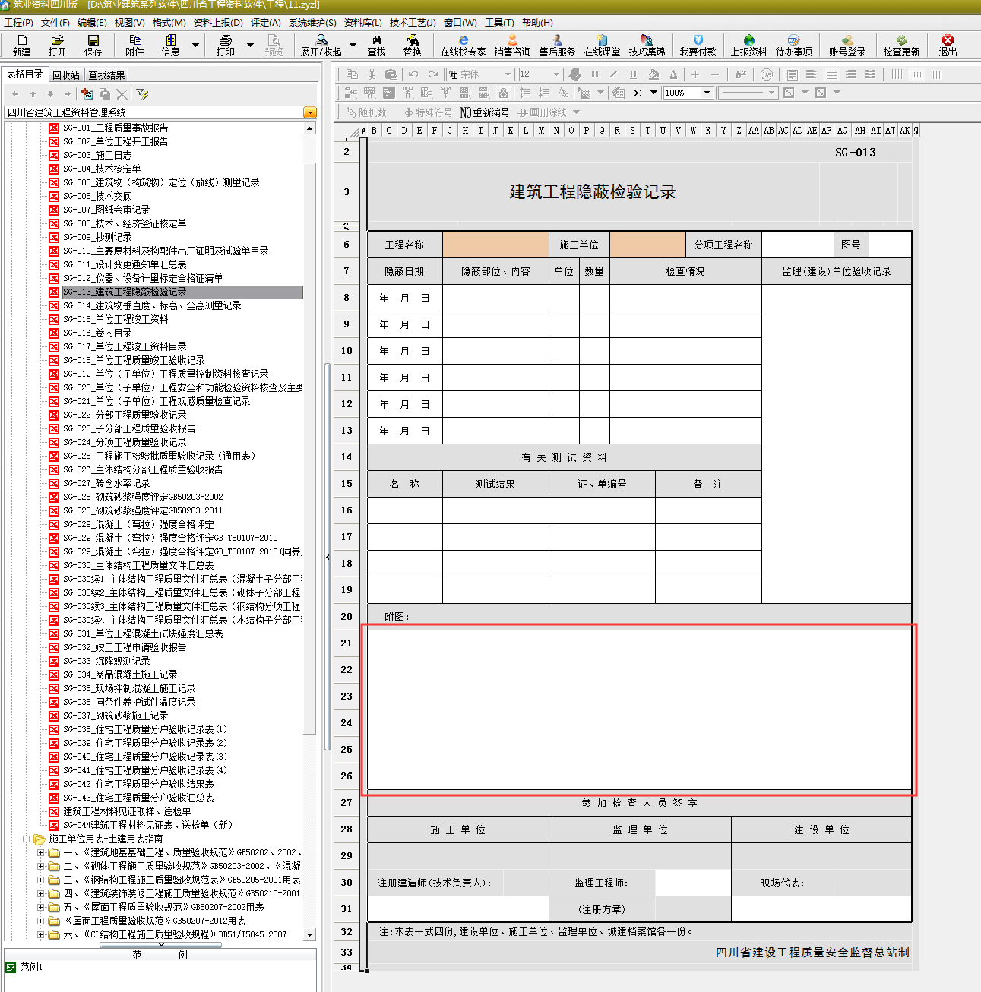Open 在线课堂 online classroom
The image size is (981, 992).
tap(602, 46)
